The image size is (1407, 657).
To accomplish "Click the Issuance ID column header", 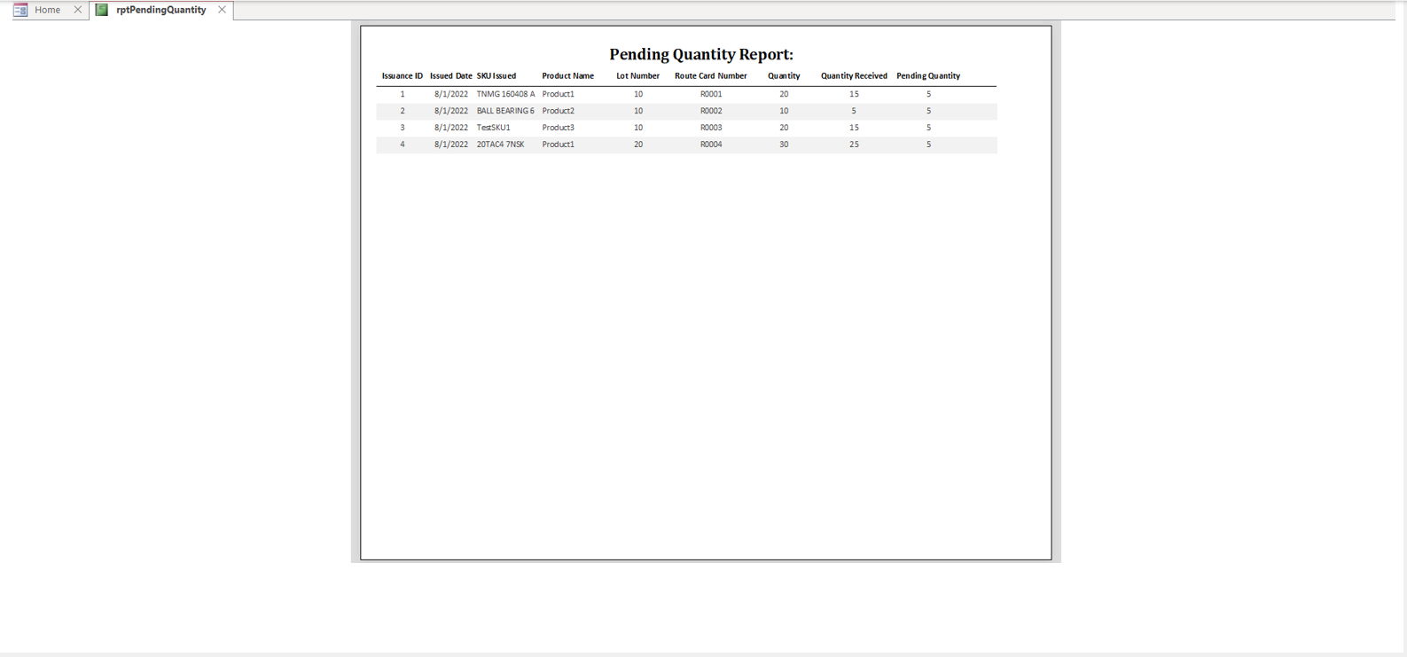I will [x=402, y=76].
